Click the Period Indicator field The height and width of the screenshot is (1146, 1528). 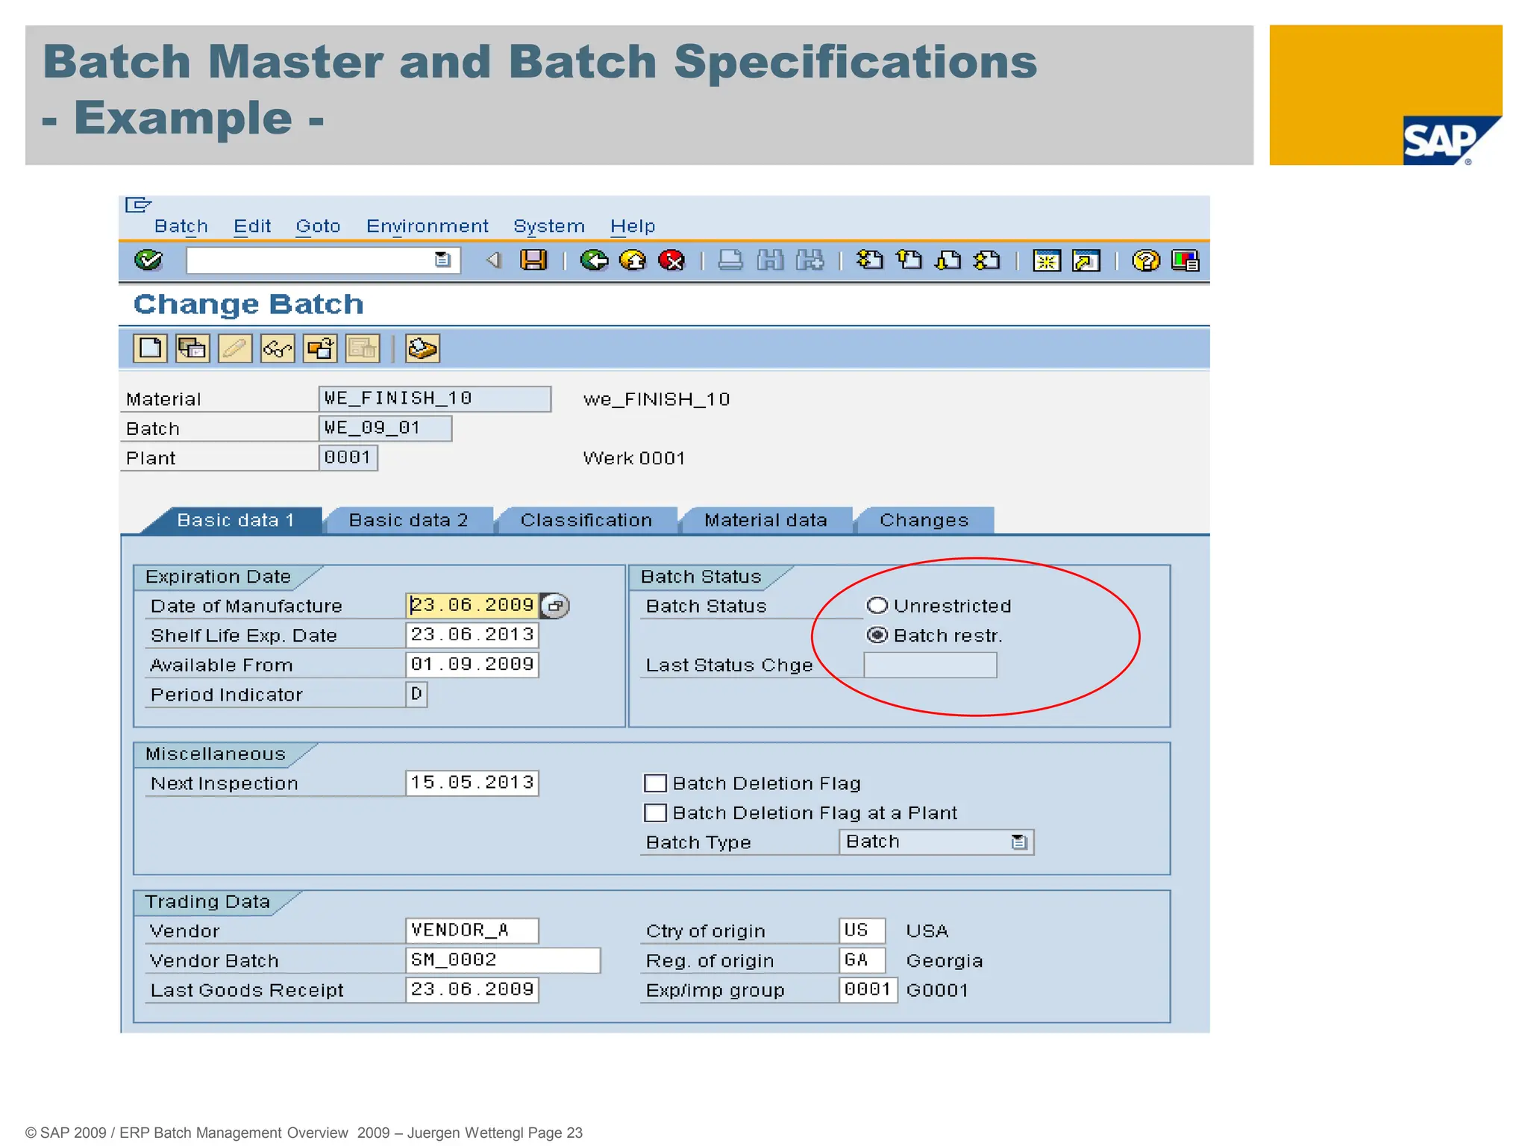416,694
